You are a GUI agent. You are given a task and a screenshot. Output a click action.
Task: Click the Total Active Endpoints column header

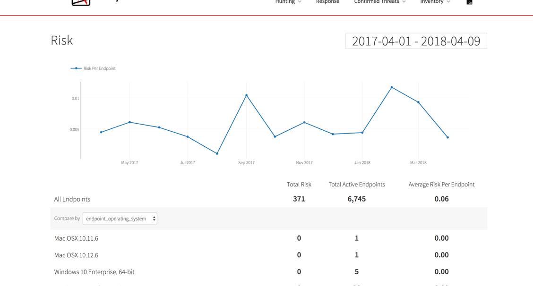point(356,185)
